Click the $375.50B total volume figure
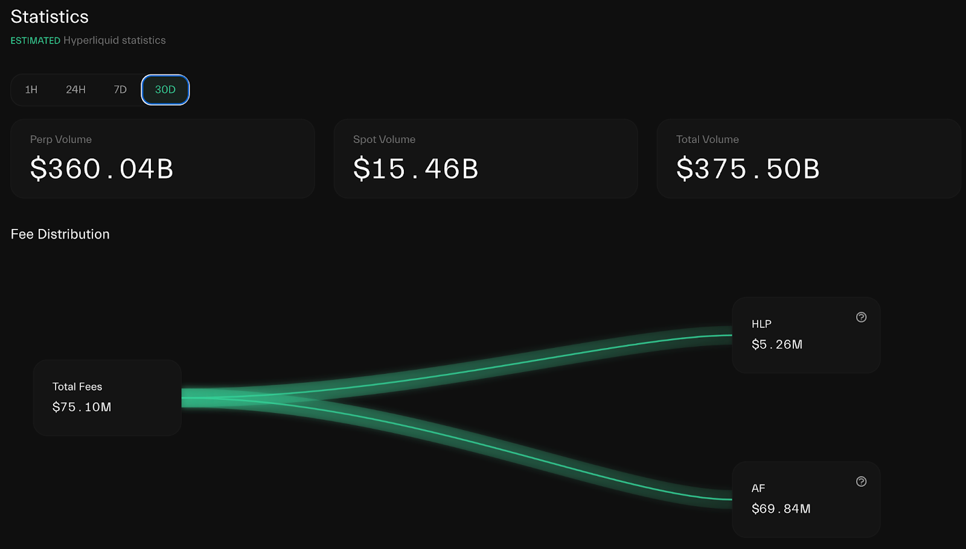The image size is (966, 549). (x=748, y=169)
